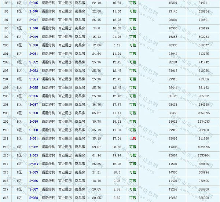Select the area value 85.67 cell
Viewport: 220px width, 202px height.
click(x=97, y=113)
